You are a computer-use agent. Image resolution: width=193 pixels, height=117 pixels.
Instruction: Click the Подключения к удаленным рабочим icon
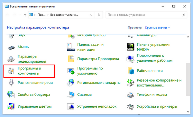(x=131, y=59)
